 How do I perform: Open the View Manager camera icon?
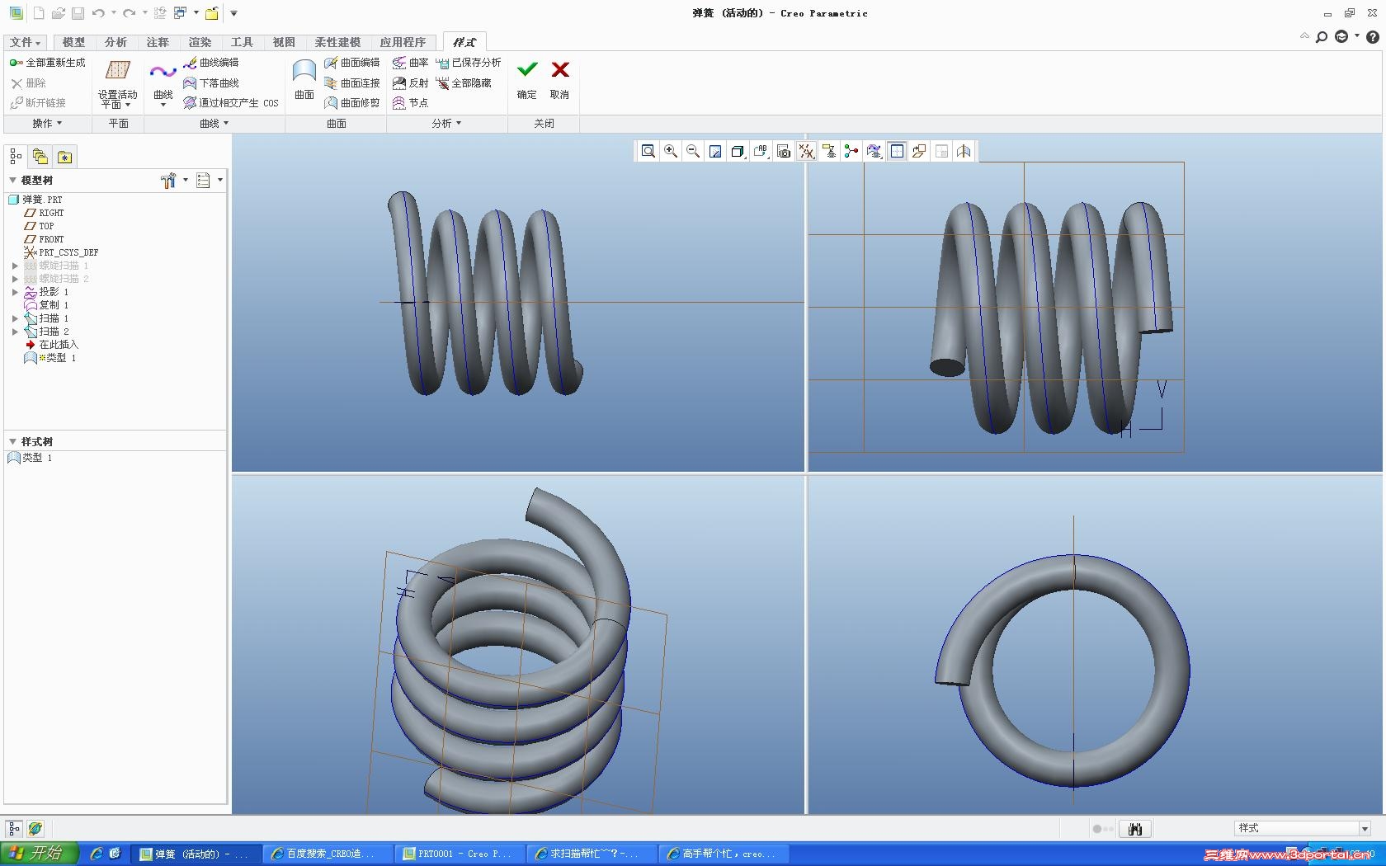pyautogui.click(x=784, y=151)
